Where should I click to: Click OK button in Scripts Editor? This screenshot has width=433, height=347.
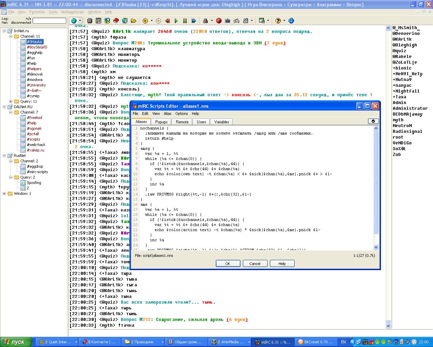(x=228, y=264)
